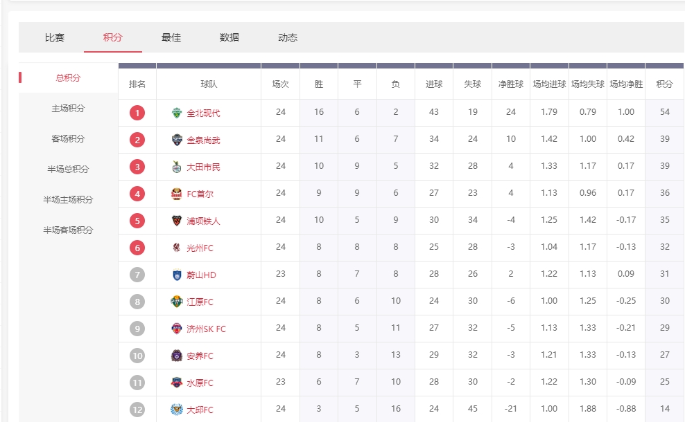Open the 江原FC team page link
Screen dimensions: 685x422
(x=200, y=302)
